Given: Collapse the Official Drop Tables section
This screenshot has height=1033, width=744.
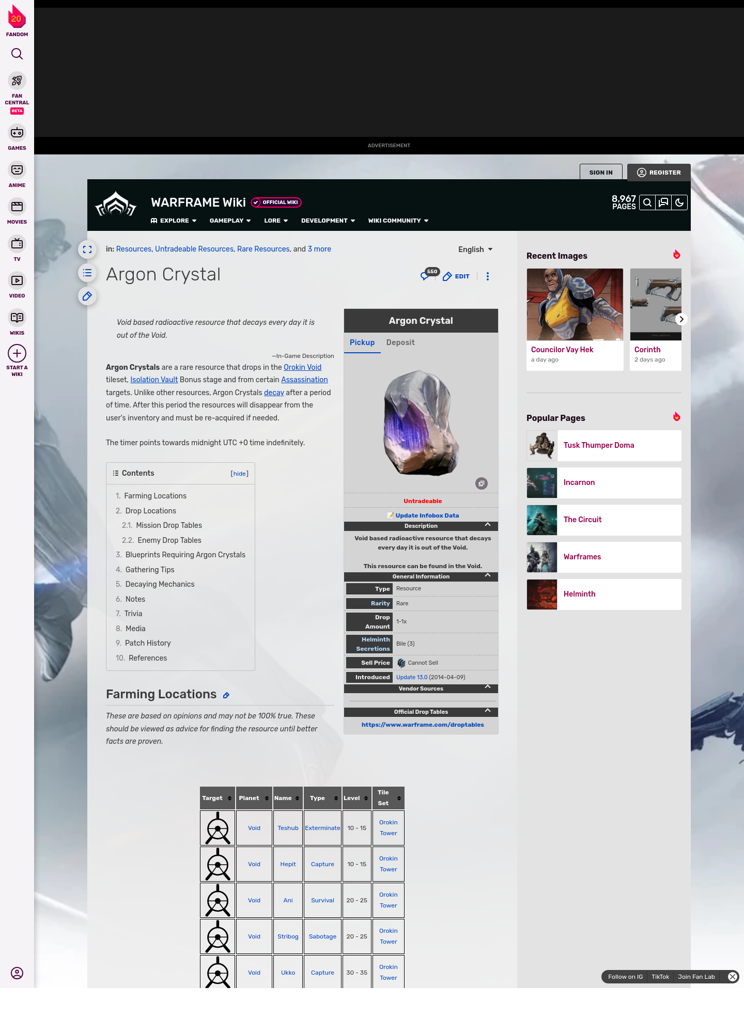Looking at the screenshot, I should point(421,712).
